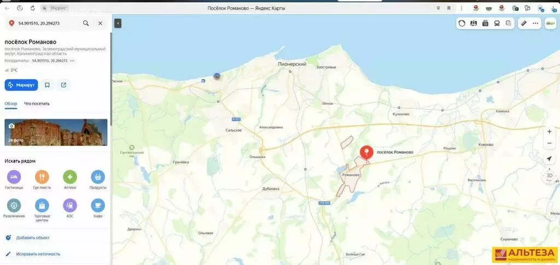Reload the page with the refresh icon
The image size is (560, 265).
[32, 8]
